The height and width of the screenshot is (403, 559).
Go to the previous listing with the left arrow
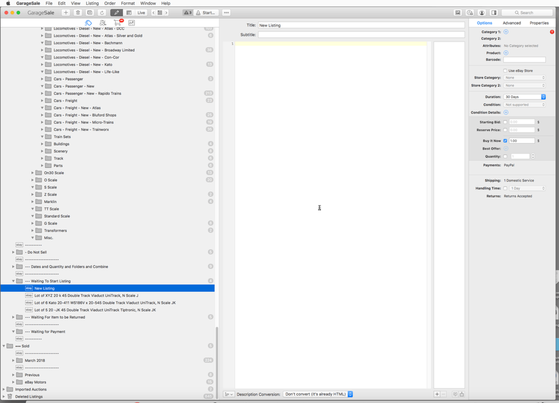pyautogui.click(x=154, y=13)
